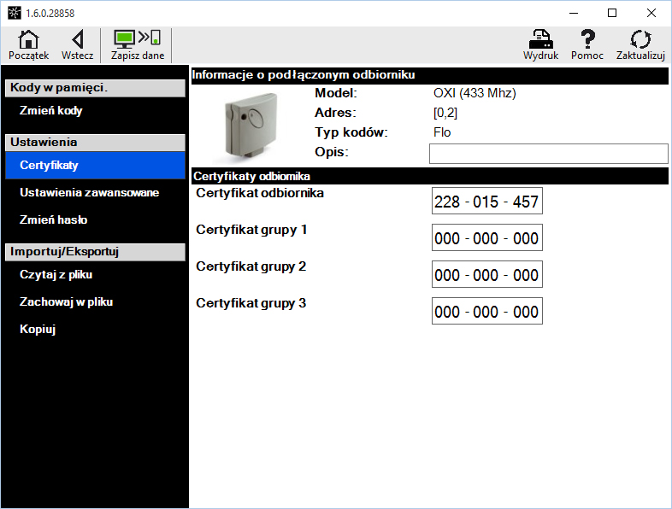Click Czytaj z pliku import option

[x=56, y=274]
